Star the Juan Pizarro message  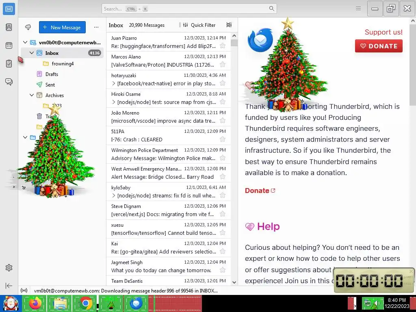pyautogui.click(x=223, y=46)
